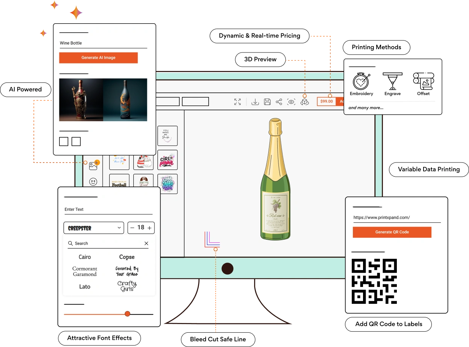Click the orange font effect slider handle
This screenshot has width=469, height=347.
point(127,314)
